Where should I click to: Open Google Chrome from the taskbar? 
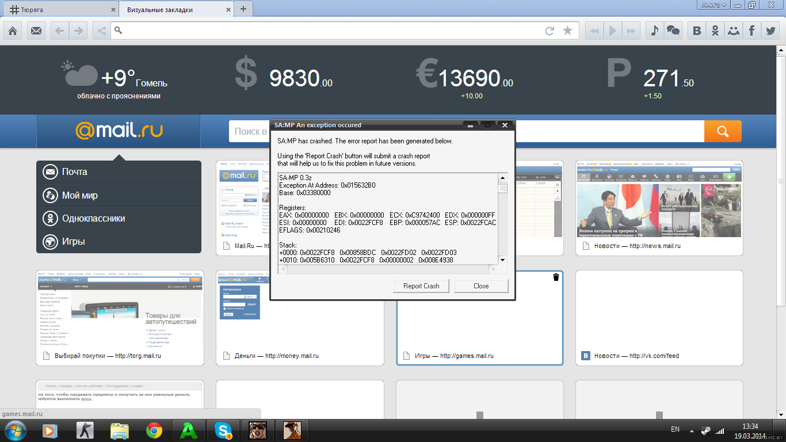coord(154,430)
